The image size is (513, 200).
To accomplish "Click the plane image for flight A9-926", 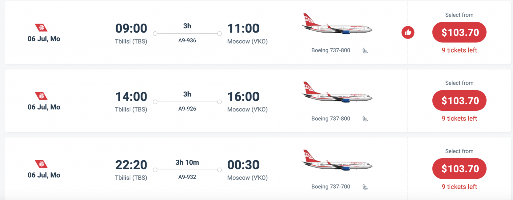I will (x=337, y=92).
